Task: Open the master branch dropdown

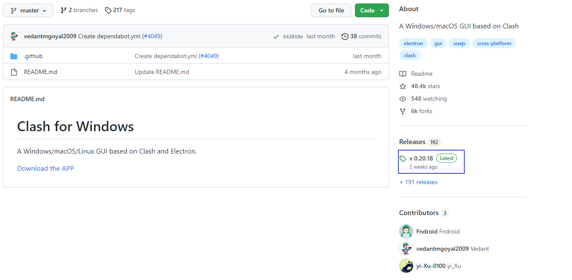Action: 28,10
